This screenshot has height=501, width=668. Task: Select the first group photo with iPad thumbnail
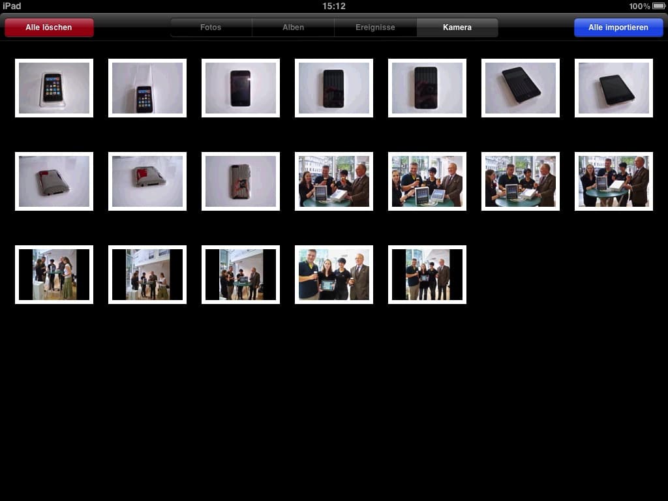[x=334, y=181]
